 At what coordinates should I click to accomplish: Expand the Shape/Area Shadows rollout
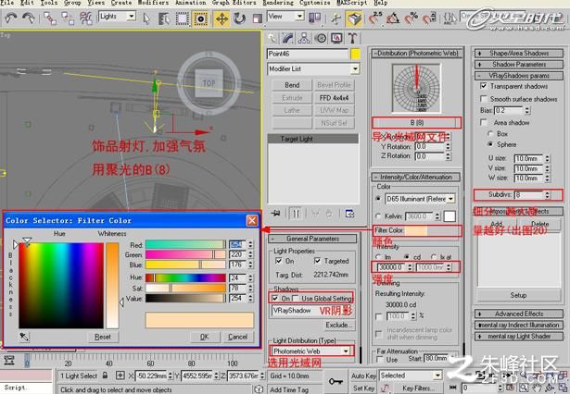[519, 54]
